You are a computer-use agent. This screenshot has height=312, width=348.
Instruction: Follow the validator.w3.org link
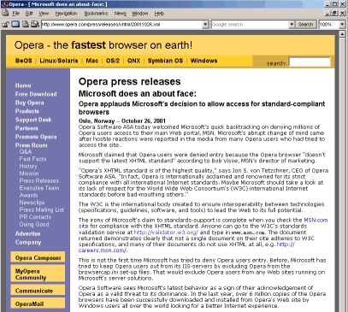tap(166, 233)
